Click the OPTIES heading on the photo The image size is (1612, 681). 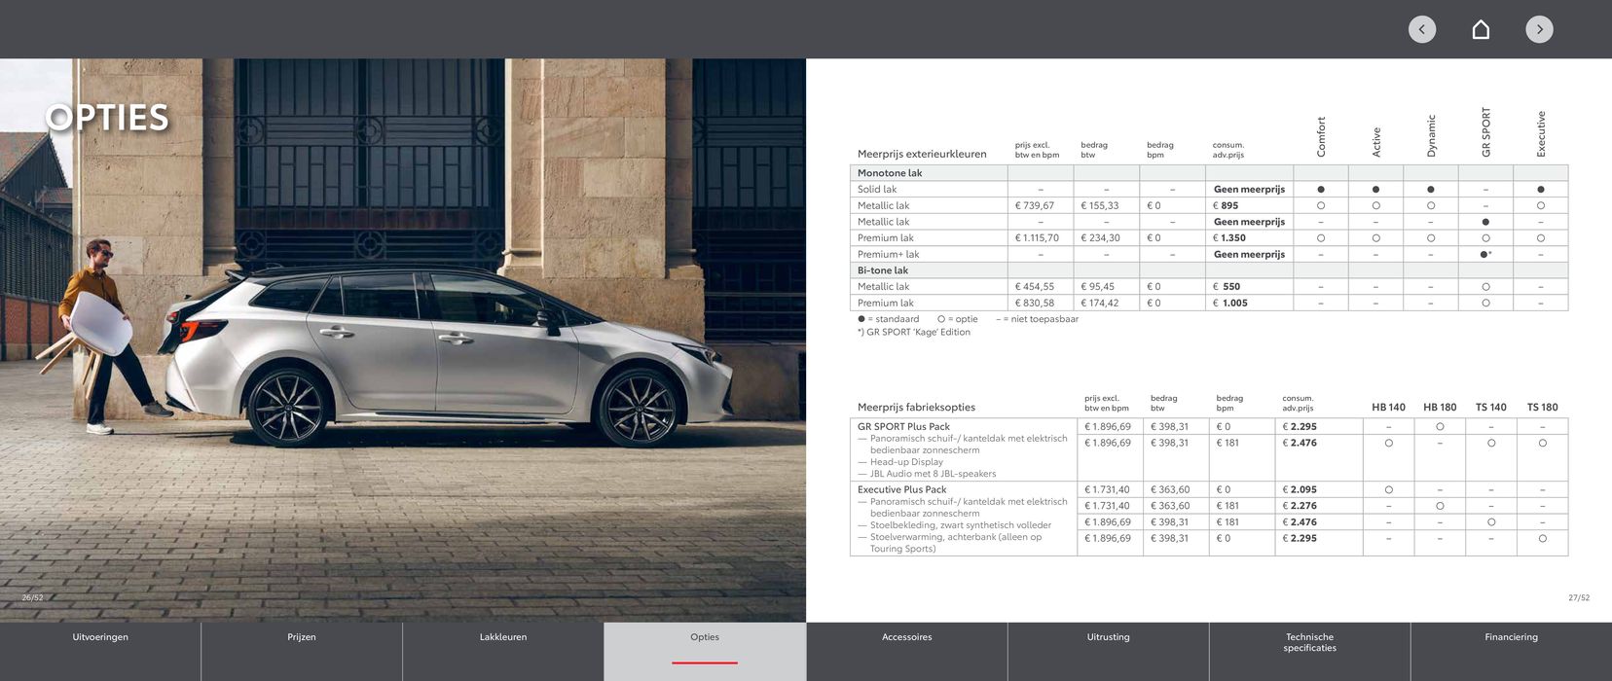pos(107,118)
